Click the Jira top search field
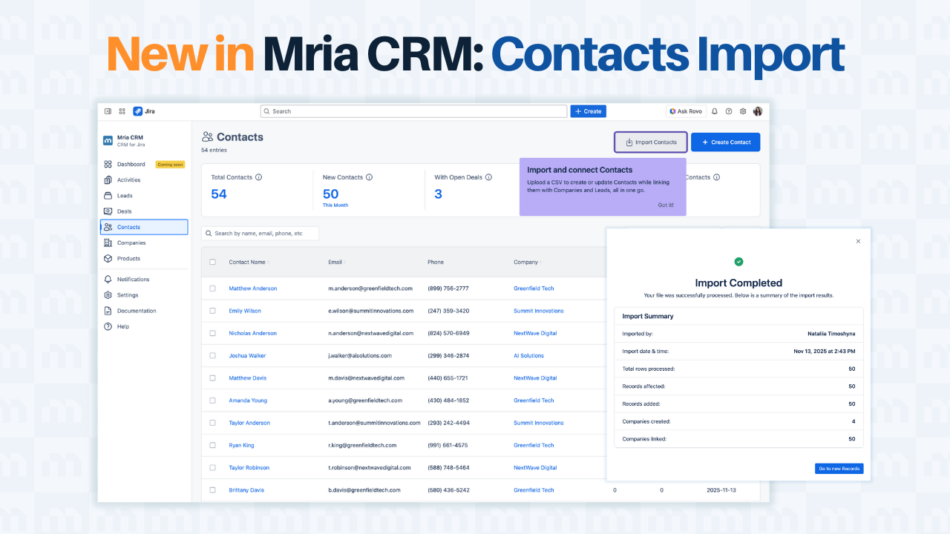 [413, 111]
